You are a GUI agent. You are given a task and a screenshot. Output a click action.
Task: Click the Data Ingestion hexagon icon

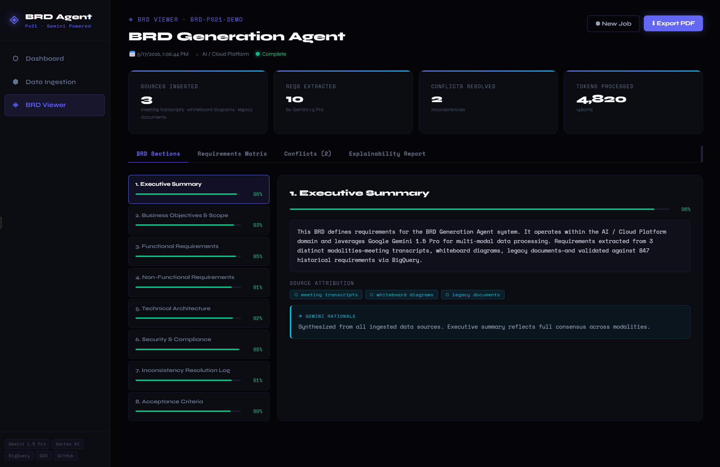15,82
